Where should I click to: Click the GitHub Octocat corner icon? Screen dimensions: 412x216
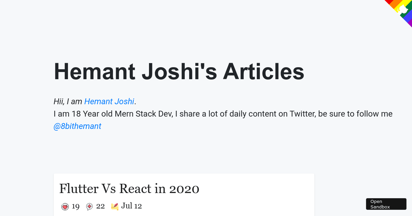pyautogui.click(x=403, y=9)
